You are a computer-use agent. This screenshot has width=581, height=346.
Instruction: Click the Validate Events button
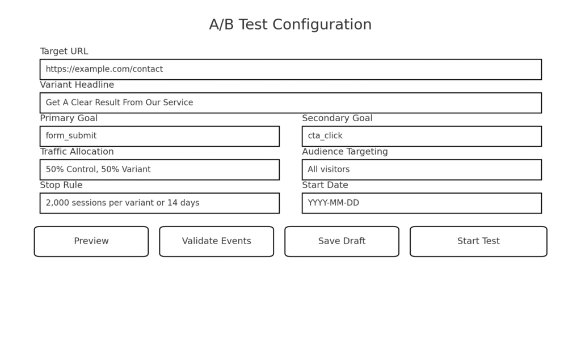(216, 241)
